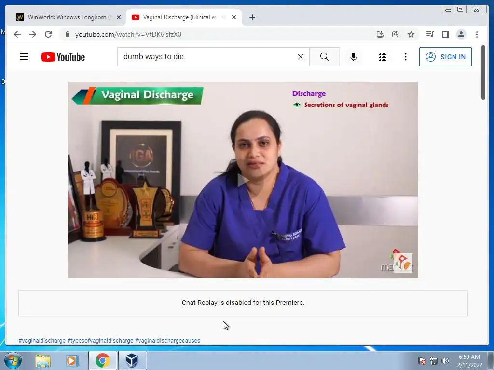494x370 pixels.
Task: Go forward with the browser forward arrow
Action: (33, 34)
